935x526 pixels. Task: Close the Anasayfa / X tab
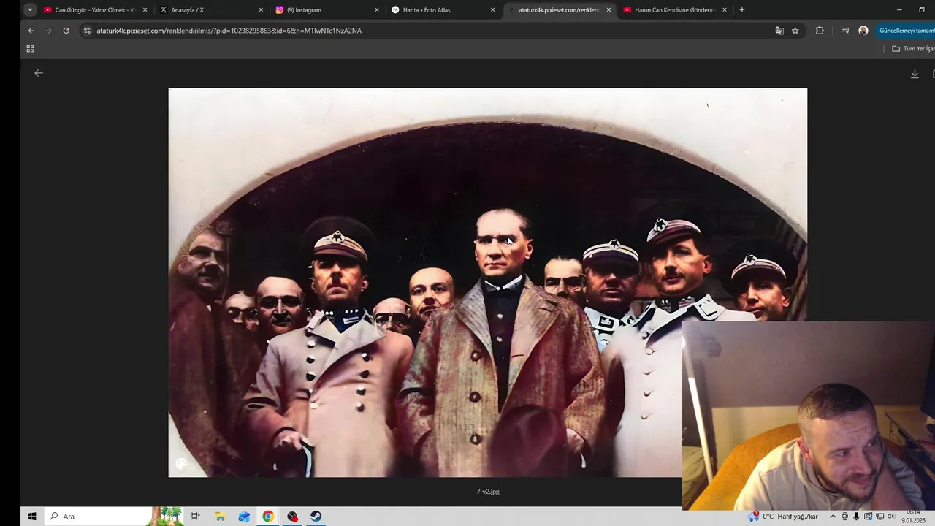coord(261,10)
